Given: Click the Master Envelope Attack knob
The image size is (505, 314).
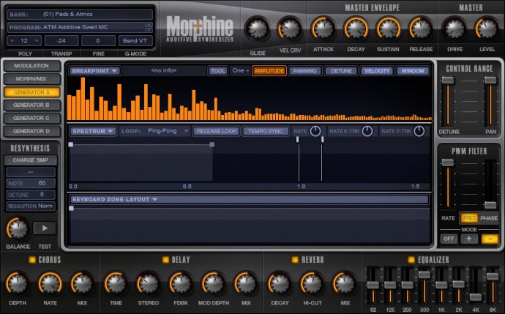Looking at the screenshot, I should coord(323,29).
